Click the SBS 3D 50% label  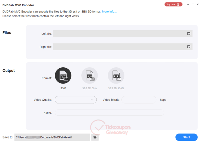point(89,88)
